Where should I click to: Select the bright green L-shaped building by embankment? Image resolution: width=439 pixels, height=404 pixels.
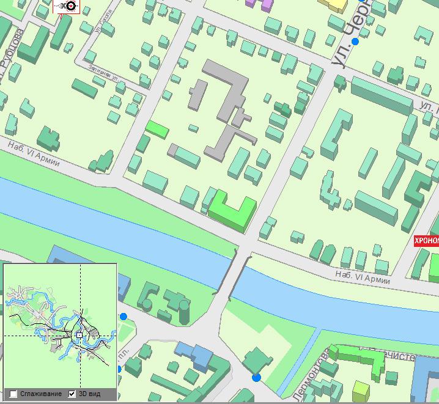232,210
